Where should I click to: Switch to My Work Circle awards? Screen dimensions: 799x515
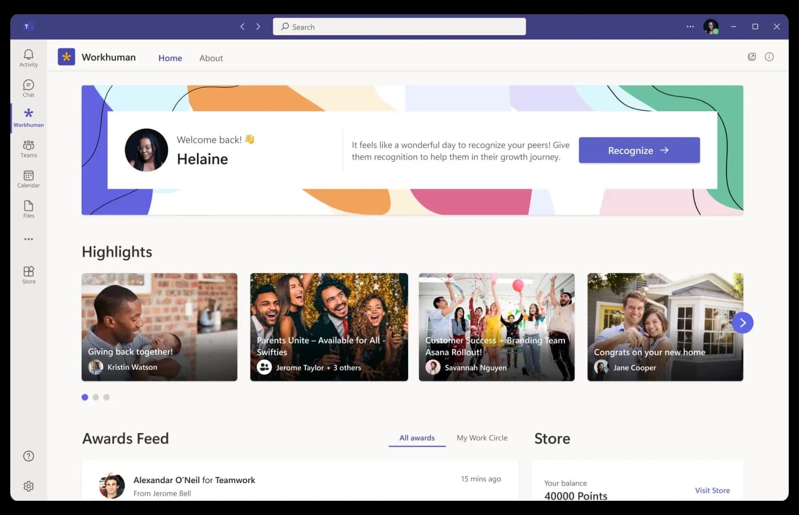coord(482,438)
